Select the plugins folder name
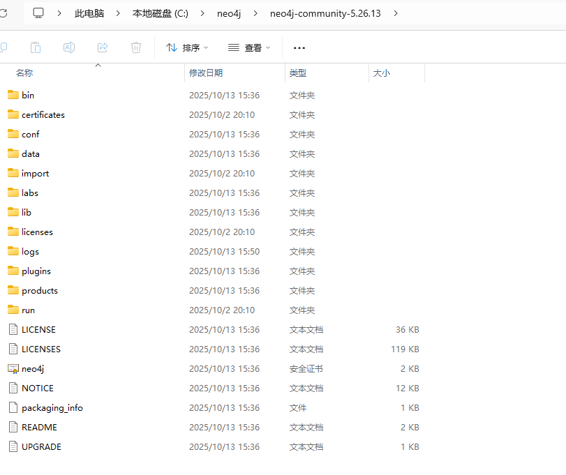Image resolution: width=566 pixels, height=475 pixels. pos(36,271)
